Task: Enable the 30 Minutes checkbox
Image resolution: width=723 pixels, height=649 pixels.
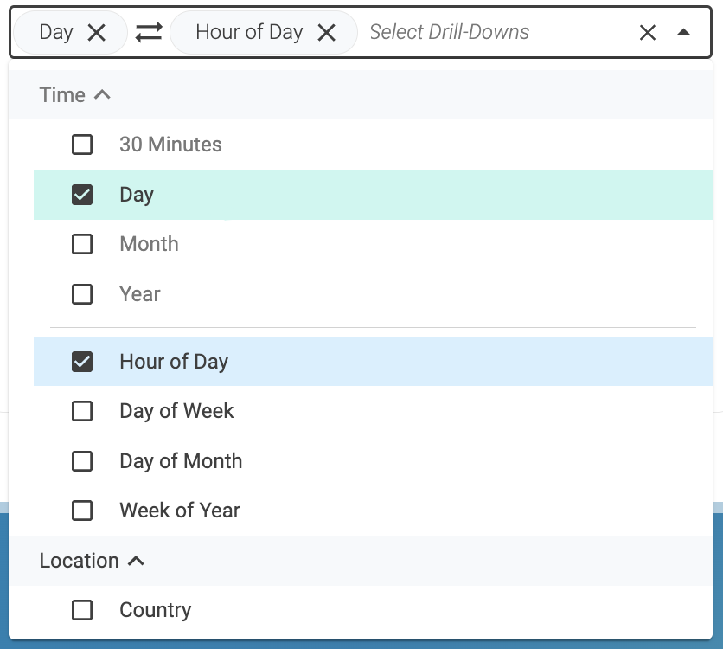Action: click(x=82, y=145)
